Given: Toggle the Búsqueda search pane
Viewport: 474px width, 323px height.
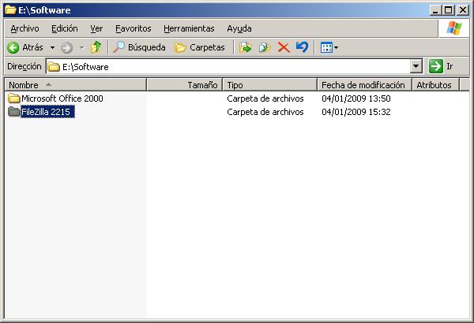Looking at the screenshot, I should (x=139, y=47).
